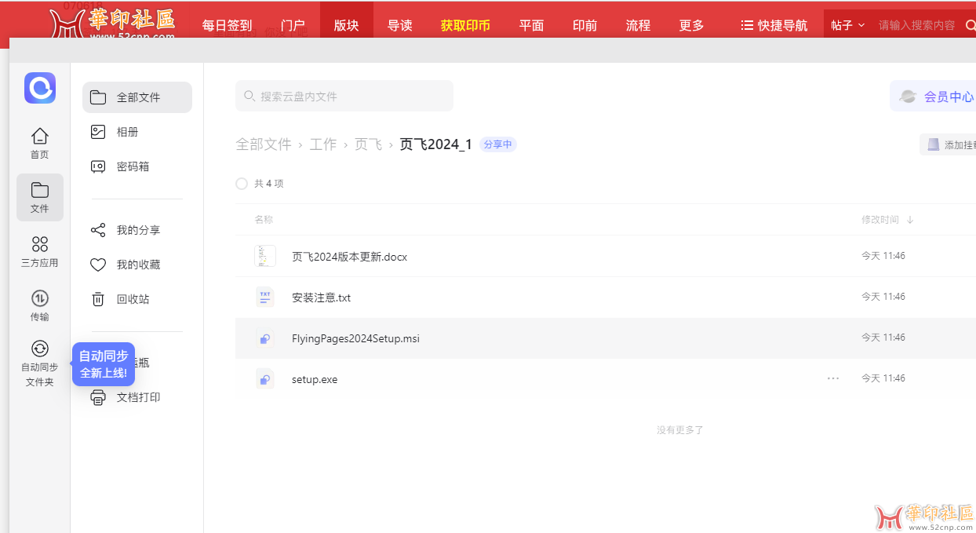This screenshot has width=976, height=533.
Task: Open 导读 in site navigation
Action: (x=399, y=25)
